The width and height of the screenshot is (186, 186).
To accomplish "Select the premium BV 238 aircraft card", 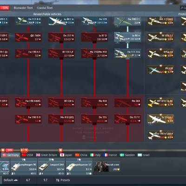I will (160, 70).
